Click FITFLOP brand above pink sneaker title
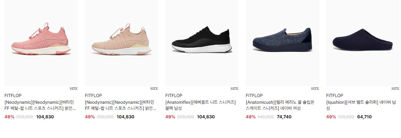Screen dimensions: 401x138 [x=13, y=95]
